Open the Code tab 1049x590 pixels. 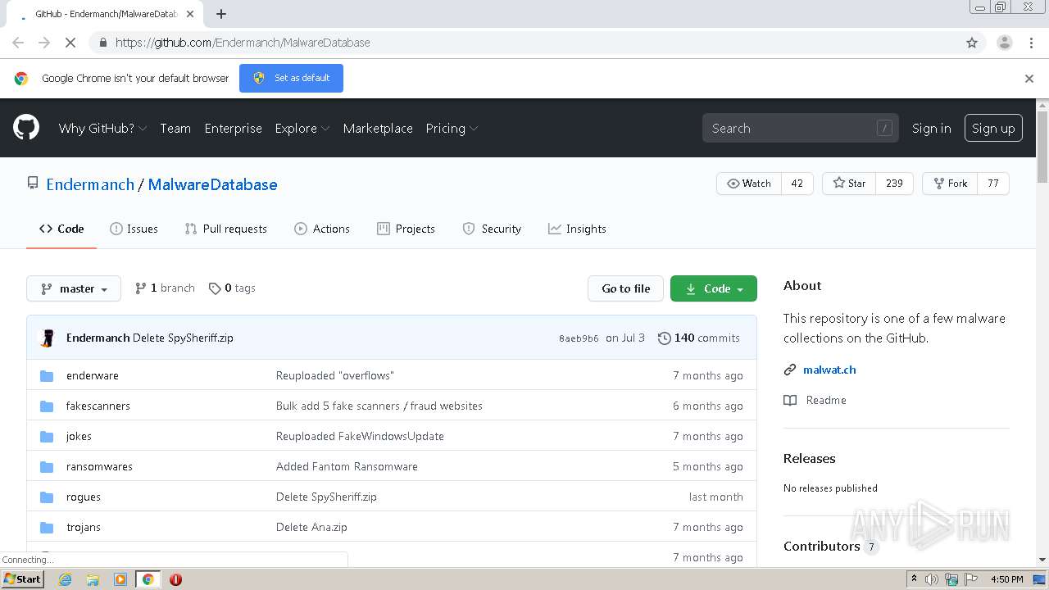point(61,229)
